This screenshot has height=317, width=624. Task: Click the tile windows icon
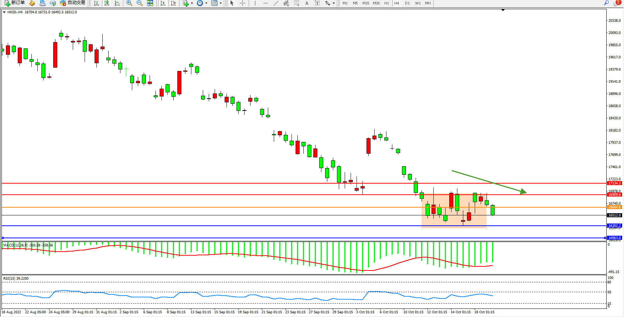pos(150,3)
